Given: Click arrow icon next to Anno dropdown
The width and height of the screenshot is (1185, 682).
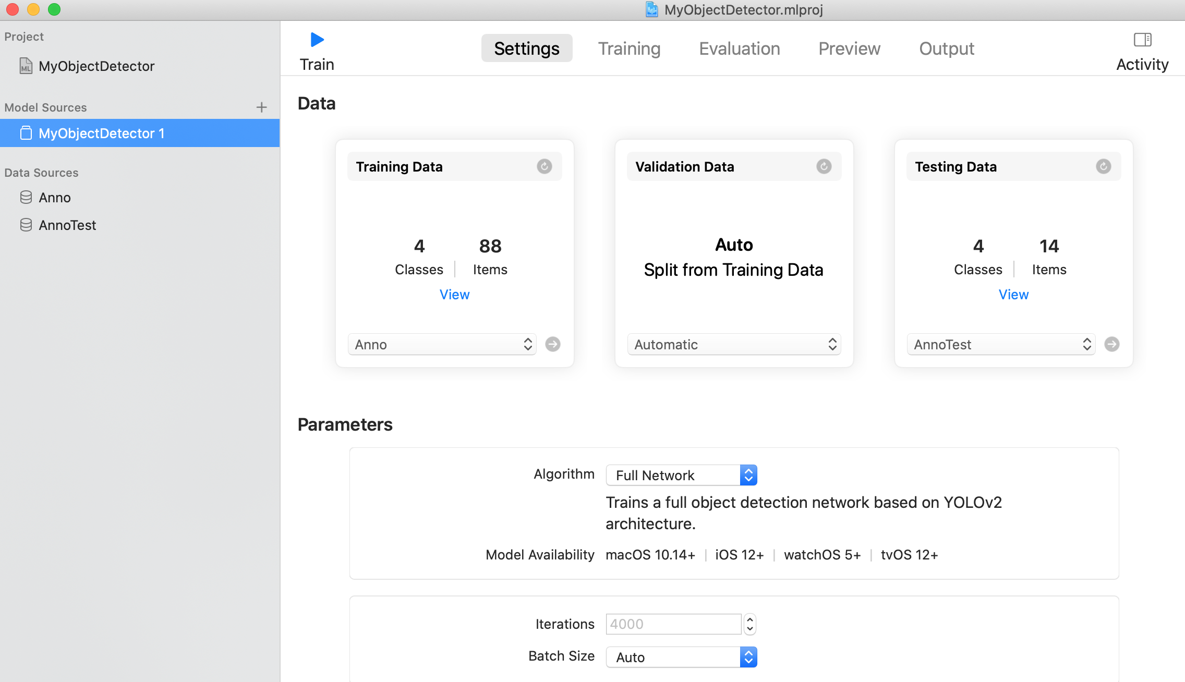Looking at the screenshot, I should pyautogui.click(x=553, y=344).
